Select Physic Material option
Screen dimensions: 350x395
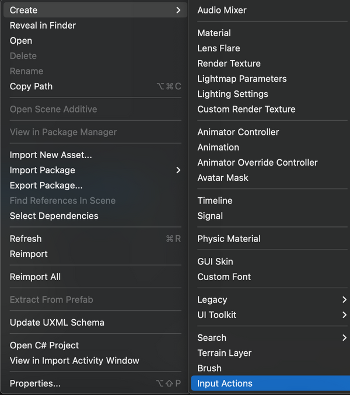tap(229, 239)
